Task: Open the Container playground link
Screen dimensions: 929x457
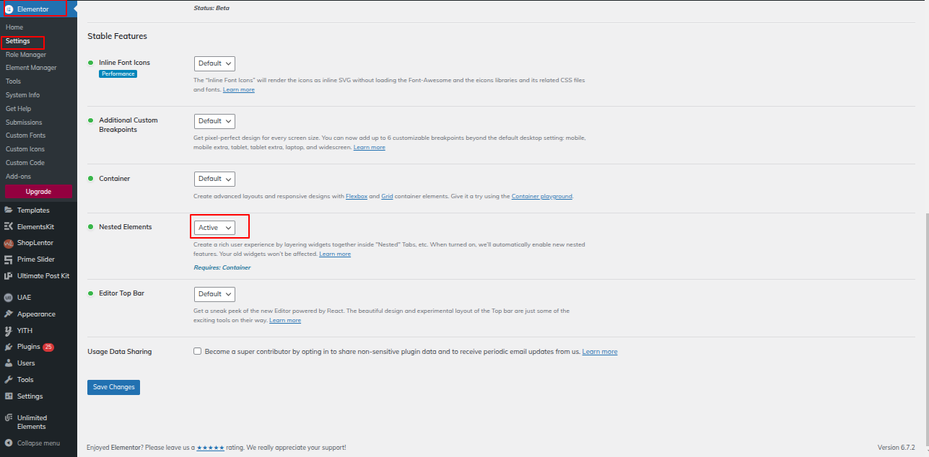Action: point(542,196)
